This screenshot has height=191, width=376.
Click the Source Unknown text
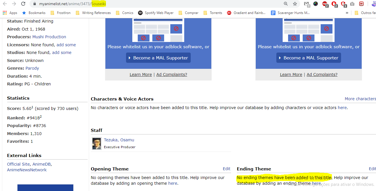click(x=25, y=61)
